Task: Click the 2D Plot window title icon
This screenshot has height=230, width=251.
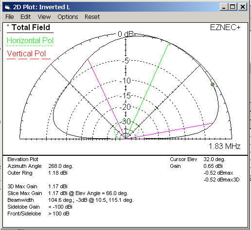Action: click(x=8, y=7)
